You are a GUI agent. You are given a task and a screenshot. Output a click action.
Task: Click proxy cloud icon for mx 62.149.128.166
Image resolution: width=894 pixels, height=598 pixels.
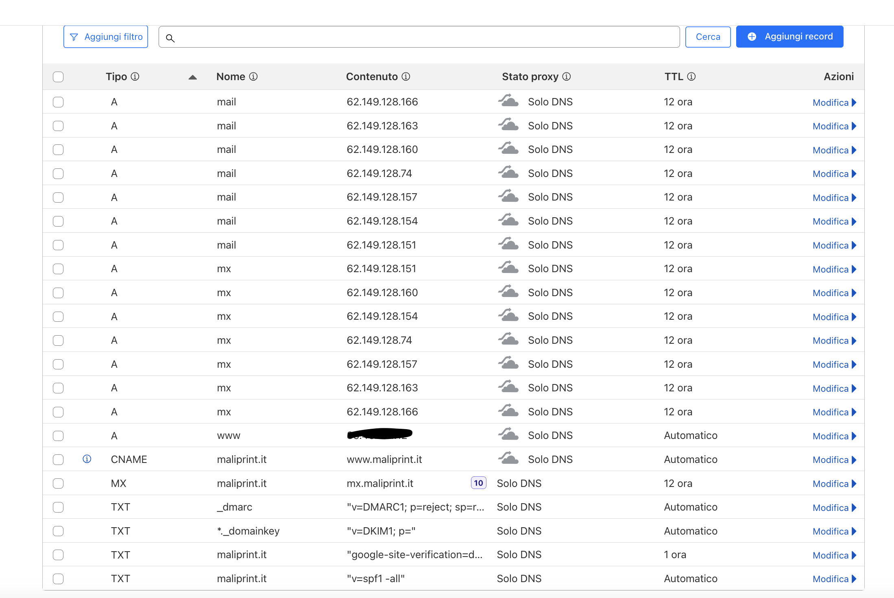[x=508, y=410]
